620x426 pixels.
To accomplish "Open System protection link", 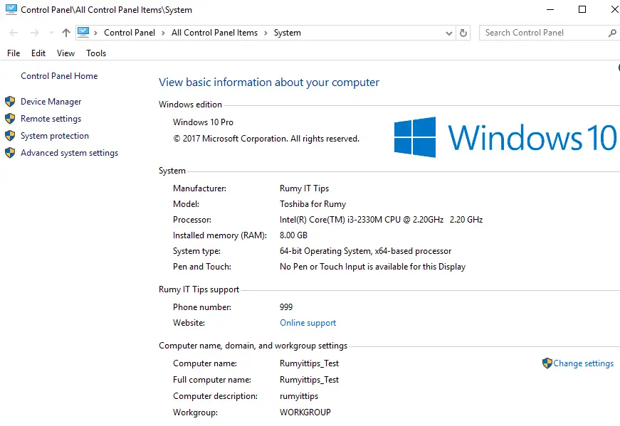I will point(55,136).
